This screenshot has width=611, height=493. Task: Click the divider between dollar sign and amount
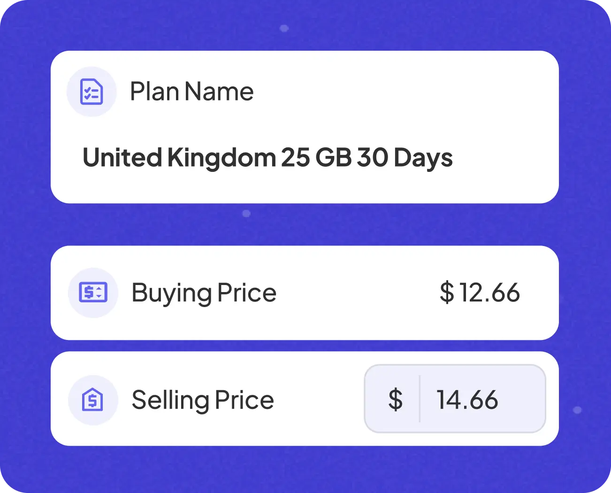(419, 399)
